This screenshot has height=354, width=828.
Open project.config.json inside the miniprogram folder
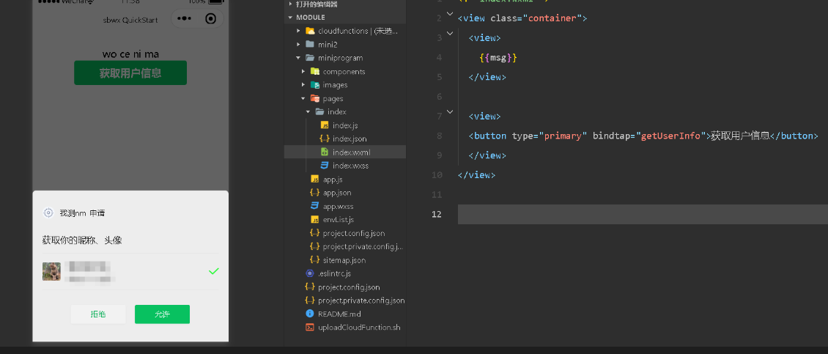[x=355, y=234]
